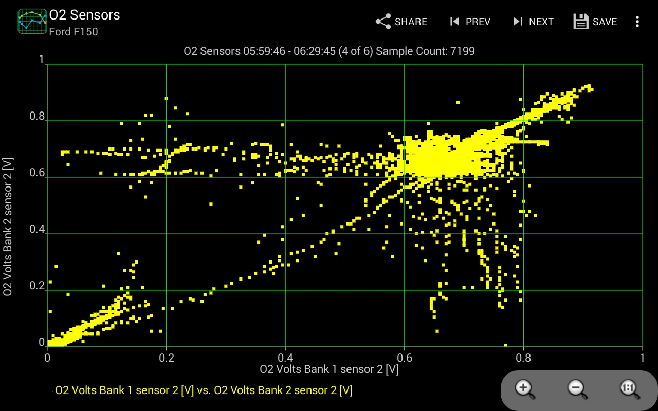Image resolution: width=658 pixels, height=411 pixels.
Task: Zoom out with the minus magnifier
Action: click(577, 389)
